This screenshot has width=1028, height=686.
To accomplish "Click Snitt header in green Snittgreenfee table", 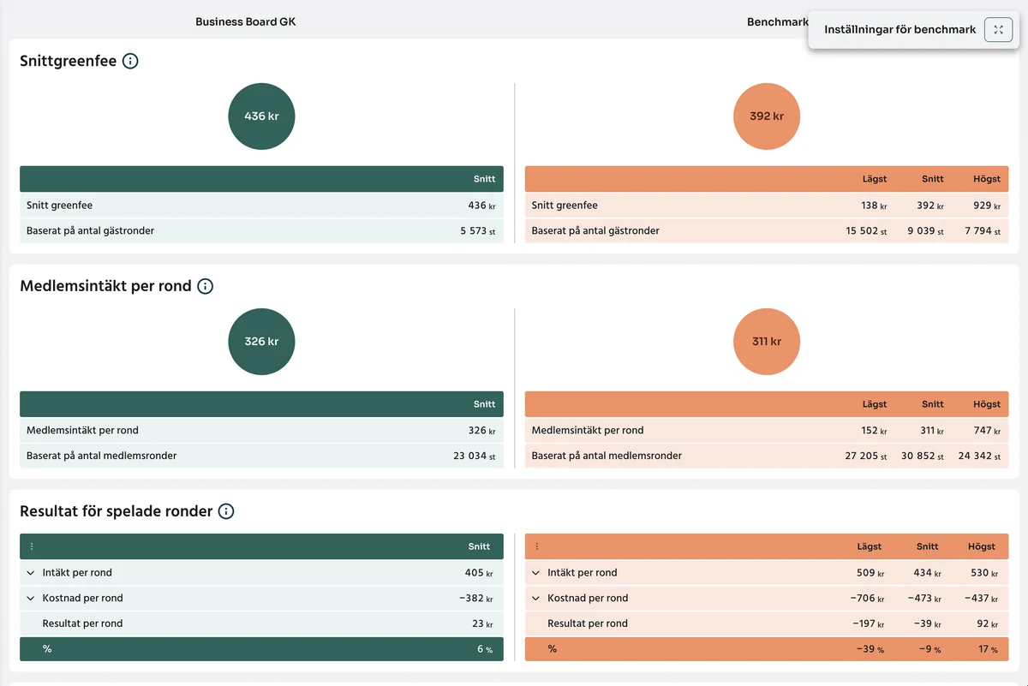I will [x=485, y=179].
